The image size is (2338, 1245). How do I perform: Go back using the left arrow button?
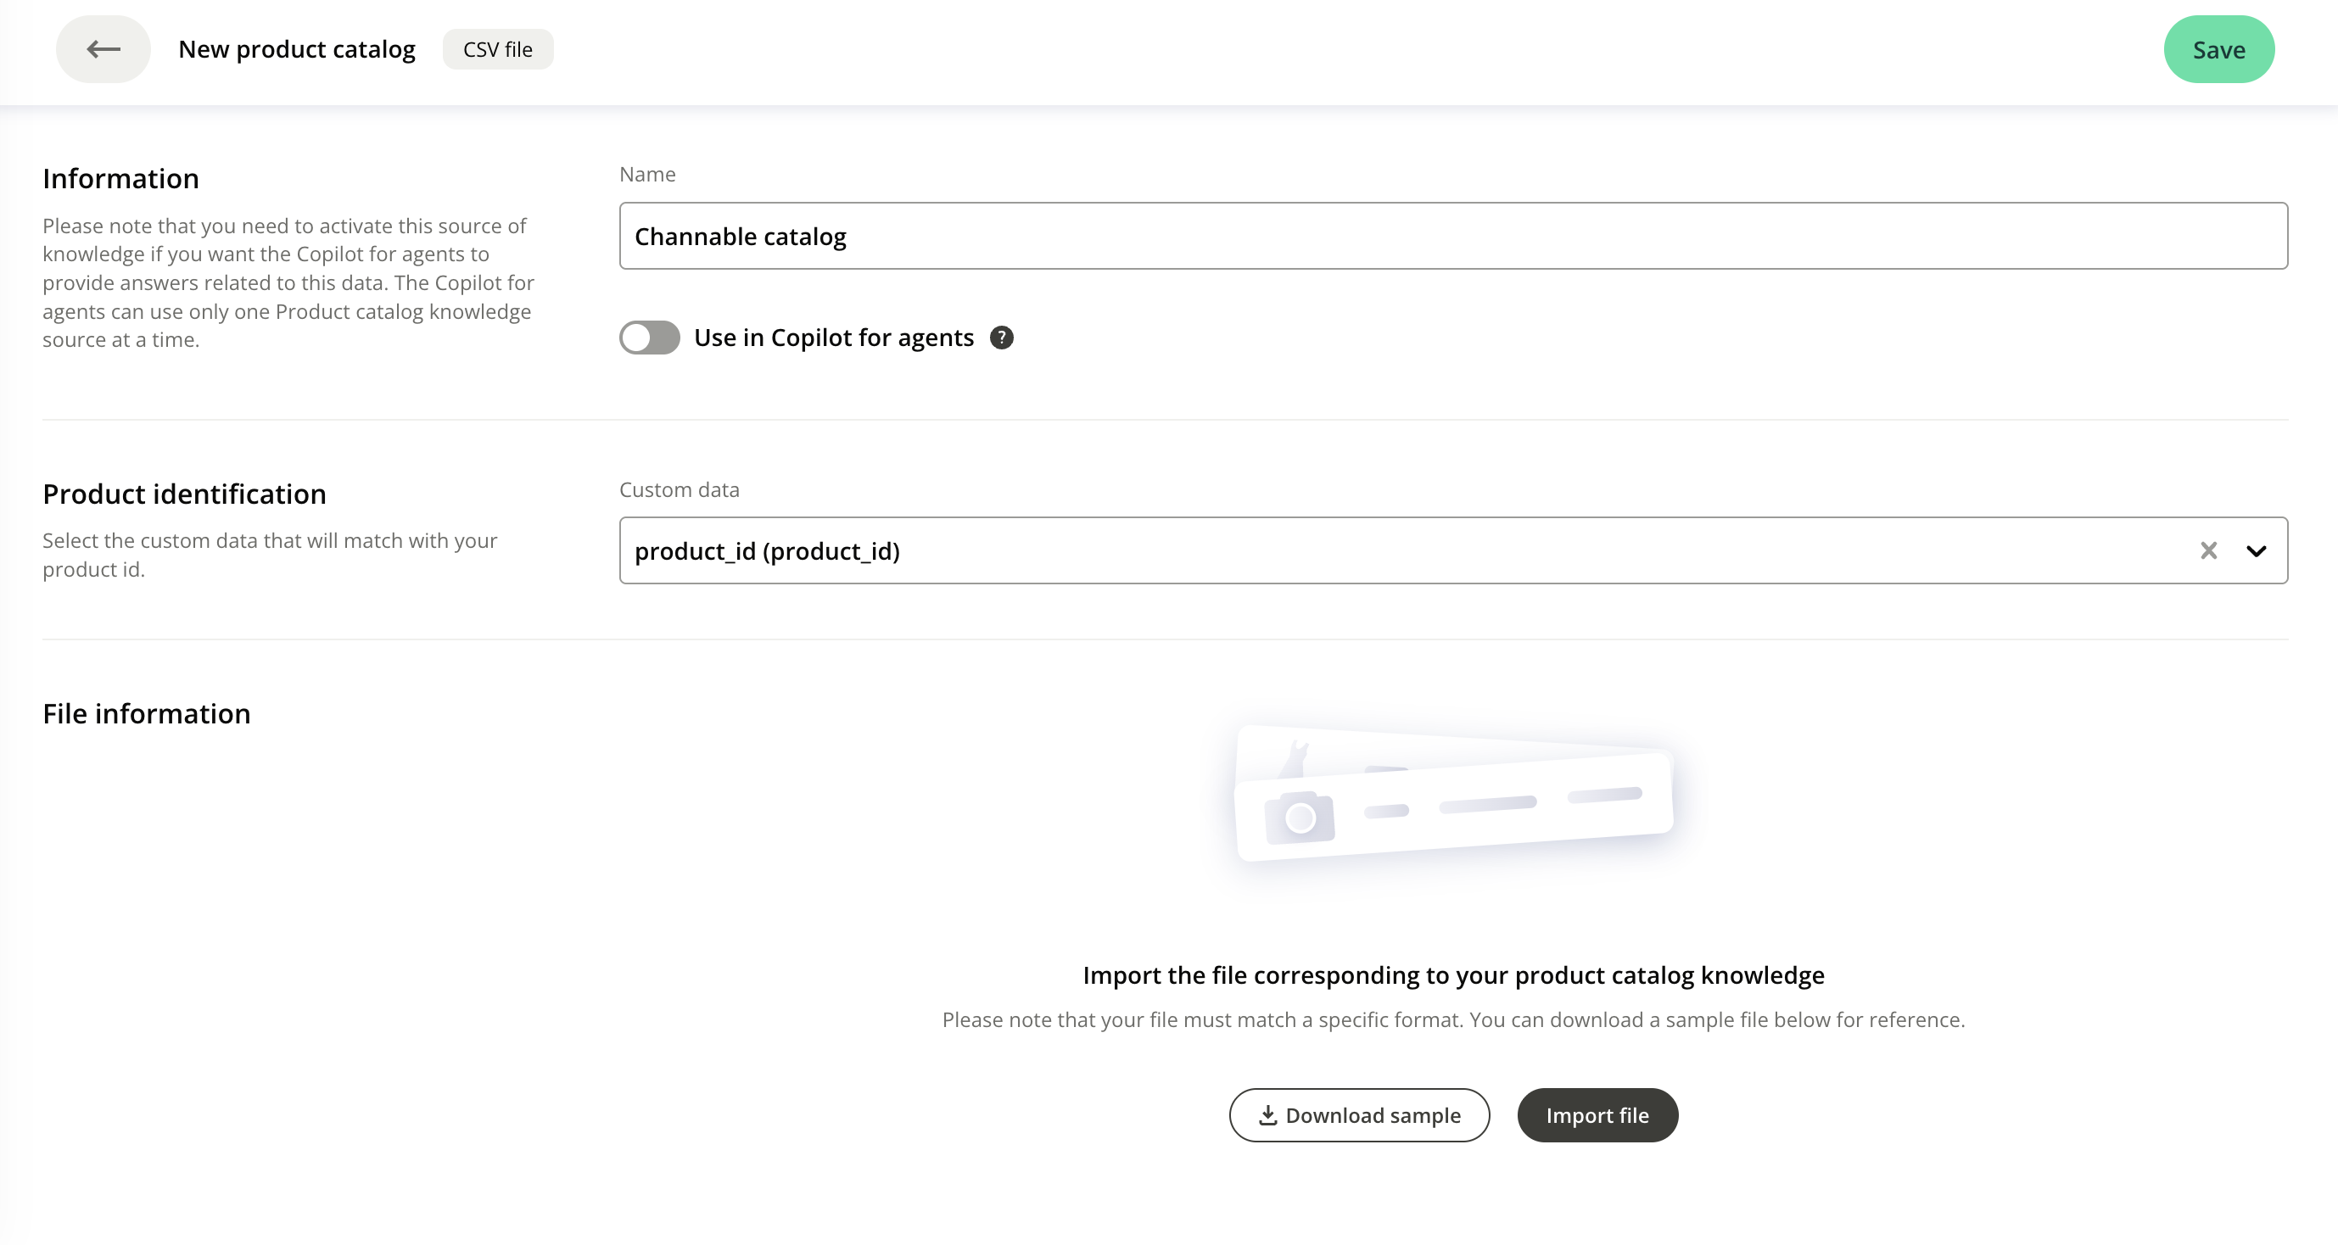click(103, 49)
